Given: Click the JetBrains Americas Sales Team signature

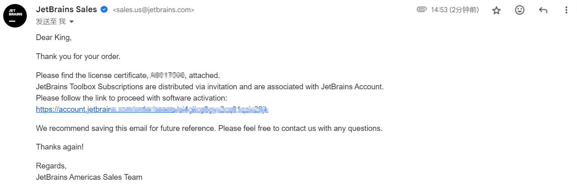Looking at the screenshot, I should coord(89,177).
